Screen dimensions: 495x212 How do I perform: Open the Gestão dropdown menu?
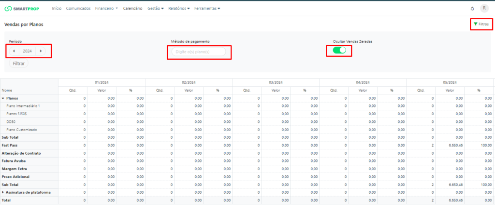155,8
